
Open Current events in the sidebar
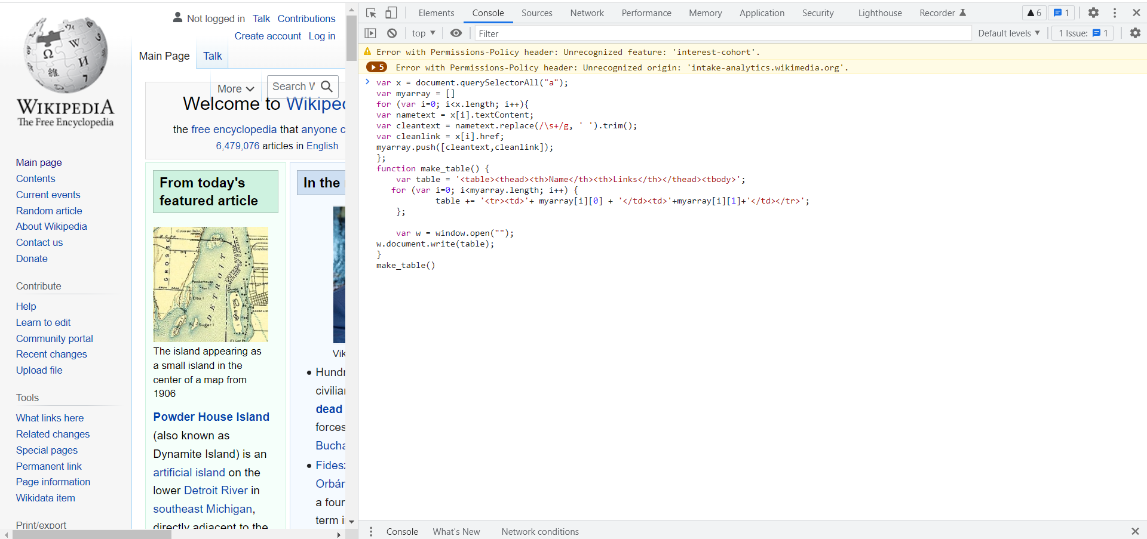[48, 195]
